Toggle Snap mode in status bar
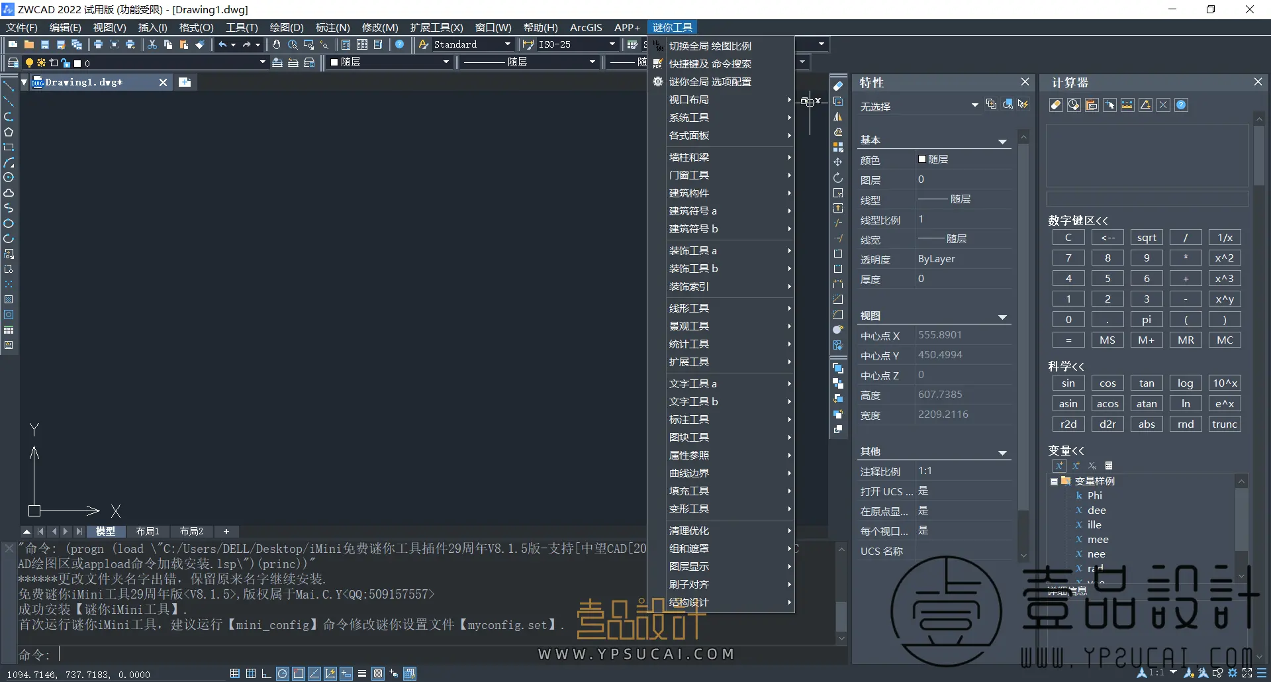Screen dimensions: 1271x682 coord(235,673)
